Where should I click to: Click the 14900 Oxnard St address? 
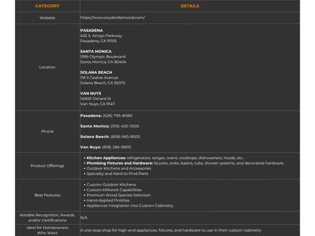96,99
